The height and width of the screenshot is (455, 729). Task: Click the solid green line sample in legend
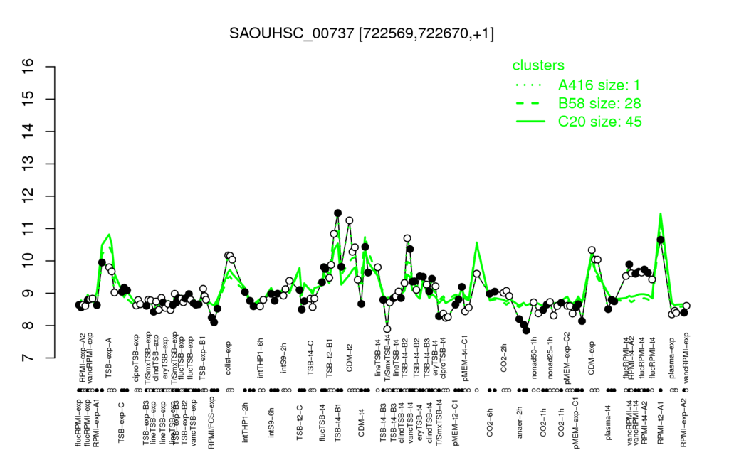coord(531,122)
